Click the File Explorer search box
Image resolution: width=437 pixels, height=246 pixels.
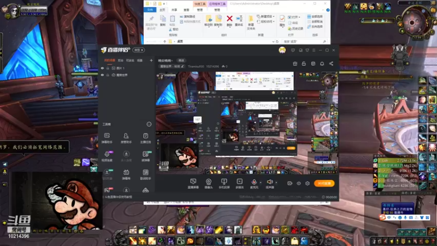(x=304, y=42)
